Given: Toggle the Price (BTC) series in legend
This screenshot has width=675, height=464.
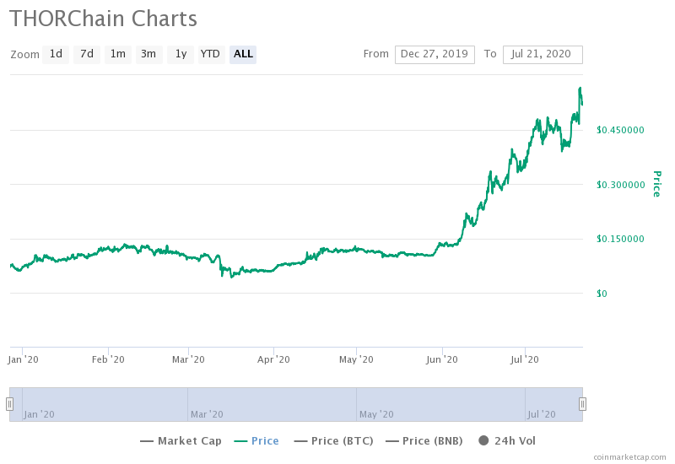Looking at the screenshot, I should point(333,440).
